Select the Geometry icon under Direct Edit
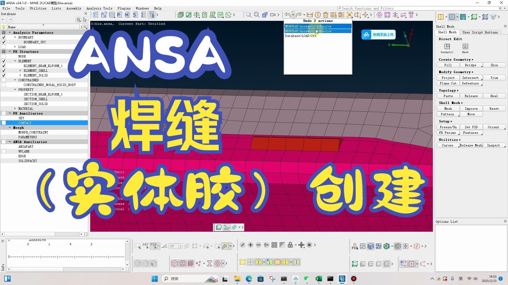The image size is (508, 285). (x=447, y=47)
